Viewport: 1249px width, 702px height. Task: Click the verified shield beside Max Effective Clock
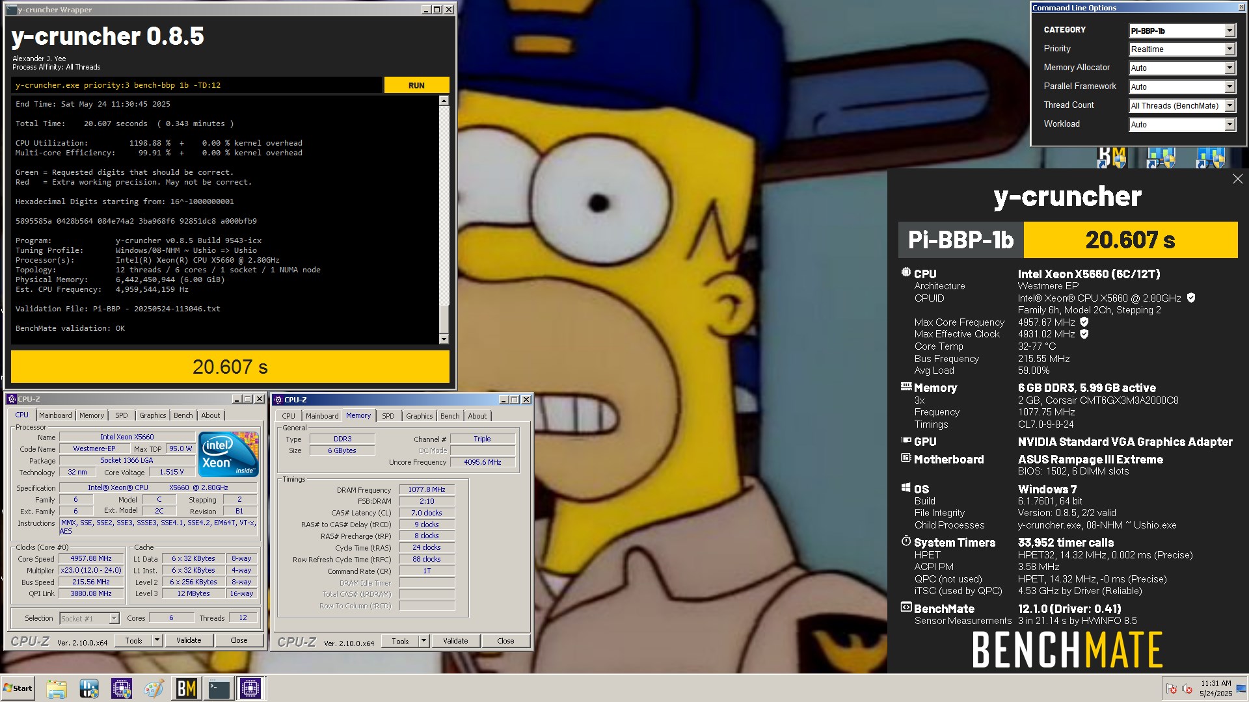[x=1084, y=334]
